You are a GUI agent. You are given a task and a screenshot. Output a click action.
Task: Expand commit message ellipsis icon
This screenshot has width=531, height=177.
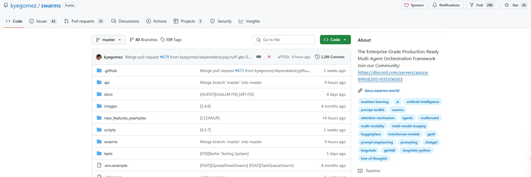(x=259, y=57)
